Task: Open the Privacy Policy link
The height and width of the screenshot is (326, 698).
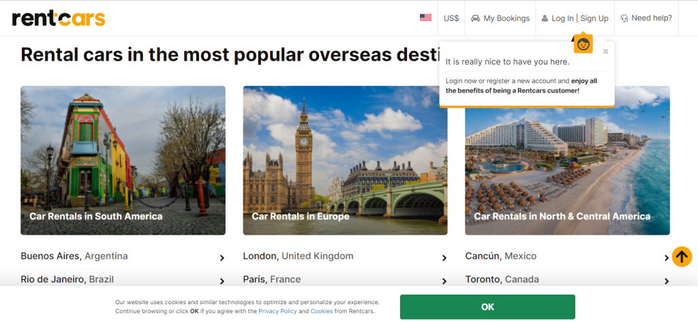Action: [x=277, y=311]
